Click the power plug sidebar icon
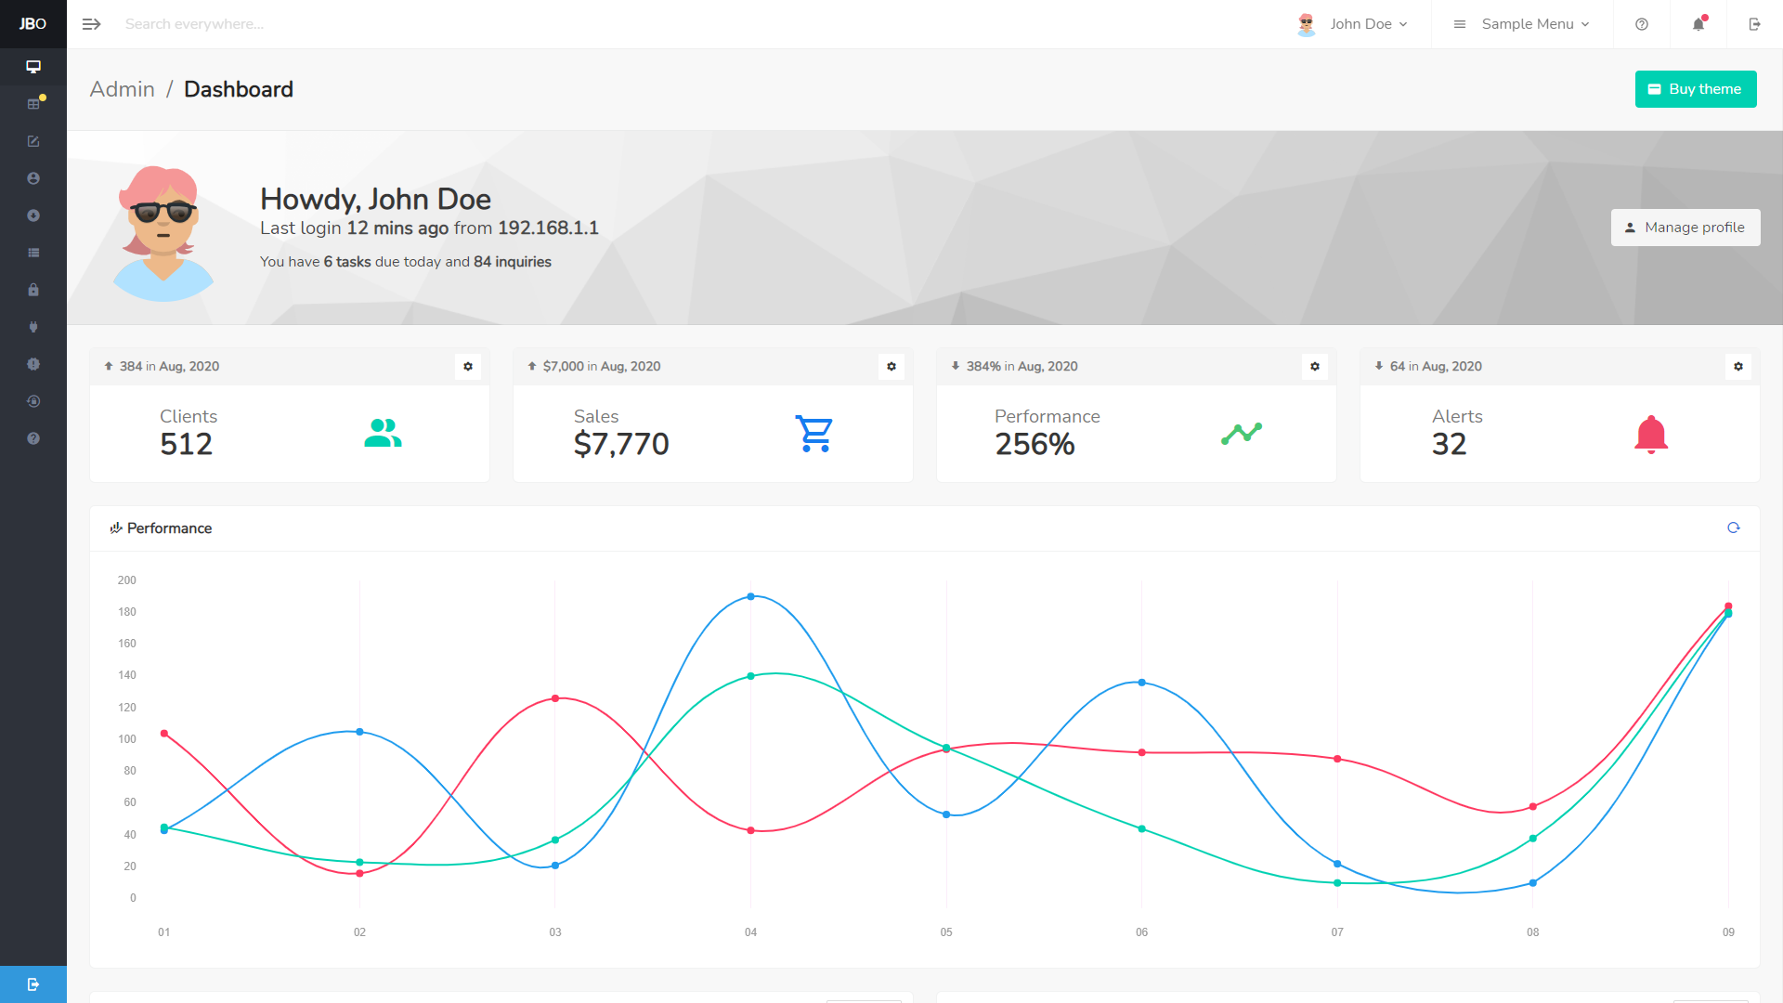This screenshot has width=1783, height=1003. (x=33, y=327)
